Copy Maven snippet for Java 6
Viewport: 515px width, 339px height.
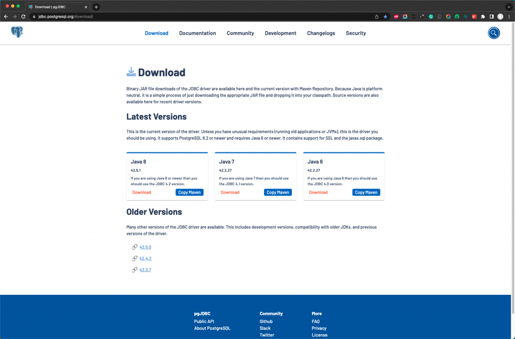(x=366, y=193)
